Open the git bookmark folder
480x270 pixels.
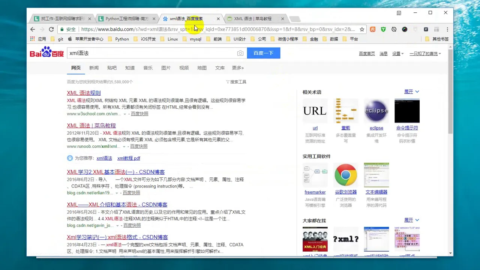(x=57, y=39)
